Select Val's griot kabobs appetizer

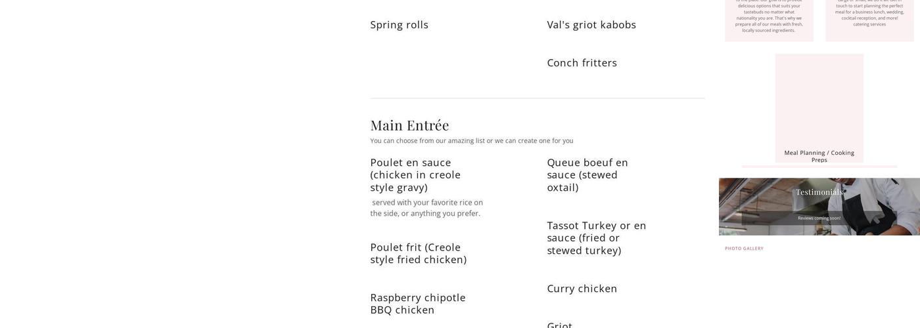(591, 25)
